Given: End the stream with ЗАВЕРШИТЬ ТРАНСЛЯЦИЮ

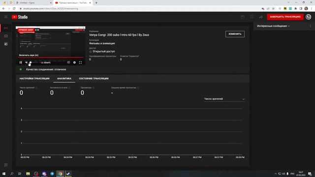Looking at the screenshot, I should (285, 17).
